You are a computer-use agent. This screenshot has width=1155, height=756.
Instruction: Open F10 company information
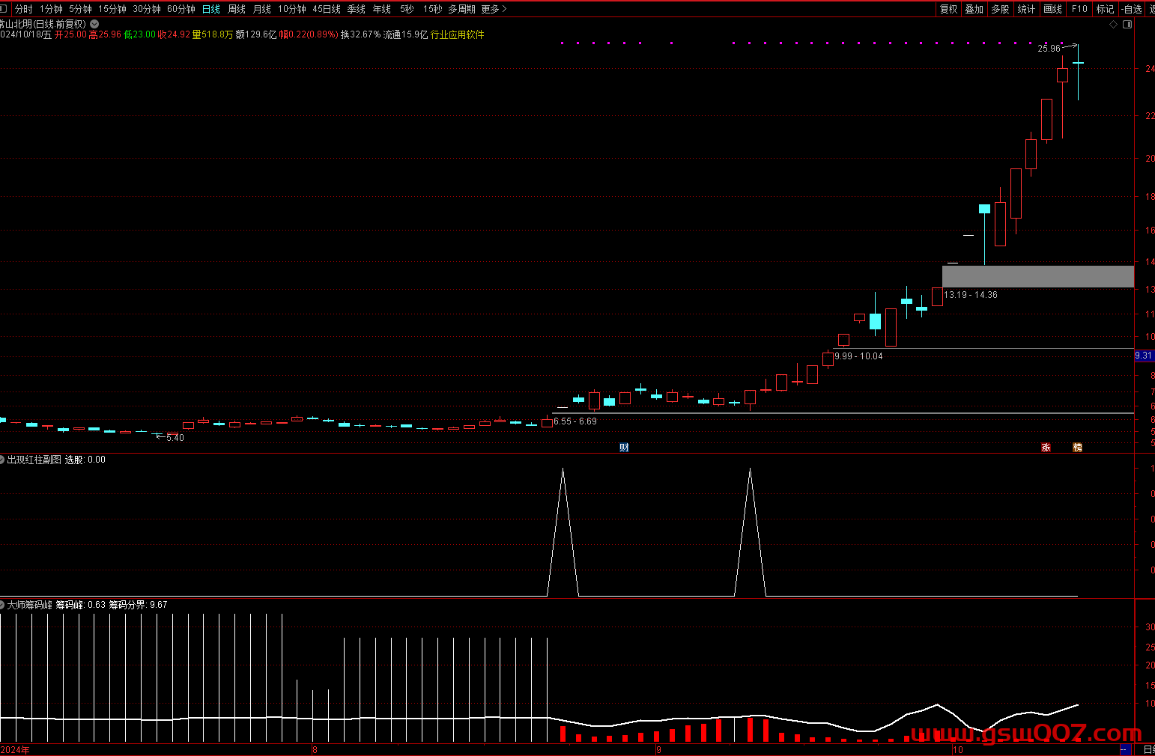pos(1079,9)
